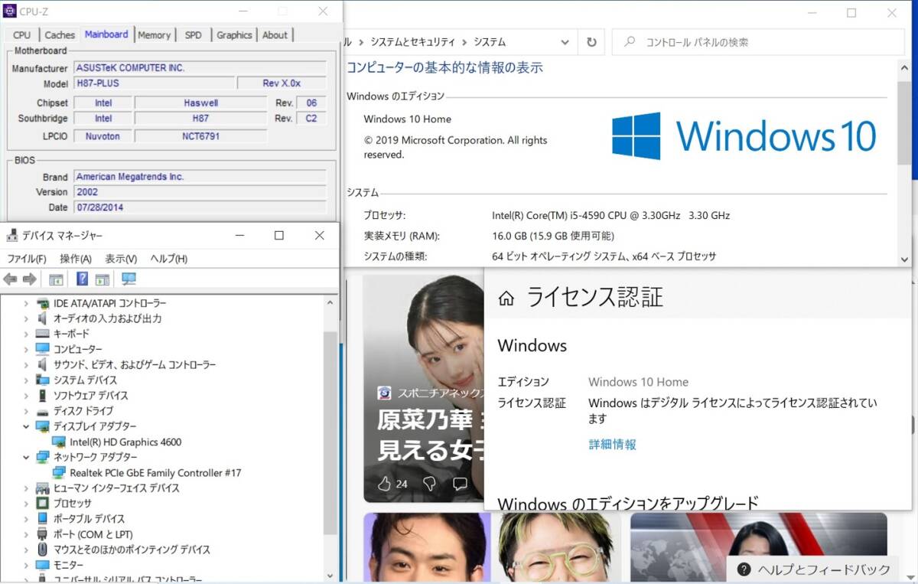Click the サウンド、ビデオ、およびゲーム コントローラー icon

click(x=42, y=364)
